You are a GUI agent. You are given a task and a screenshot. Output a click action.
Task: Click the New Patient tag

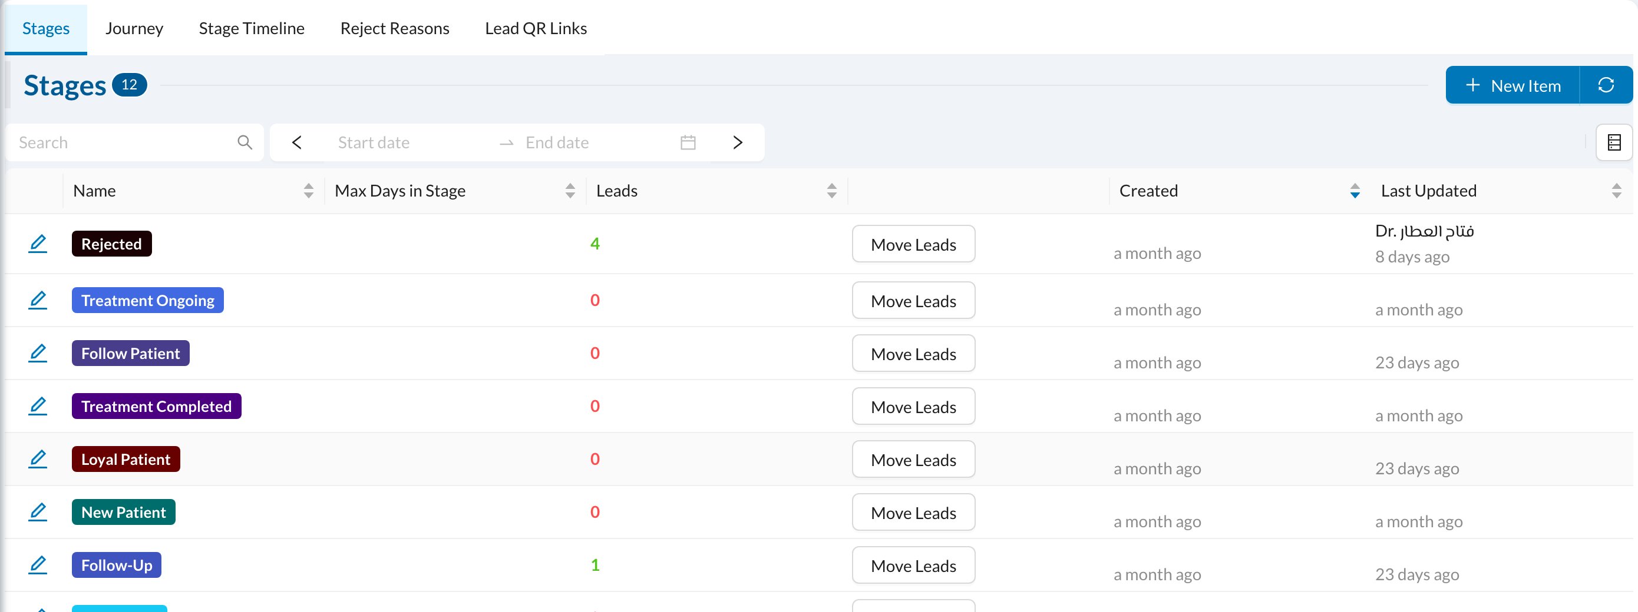coord(123,512)
